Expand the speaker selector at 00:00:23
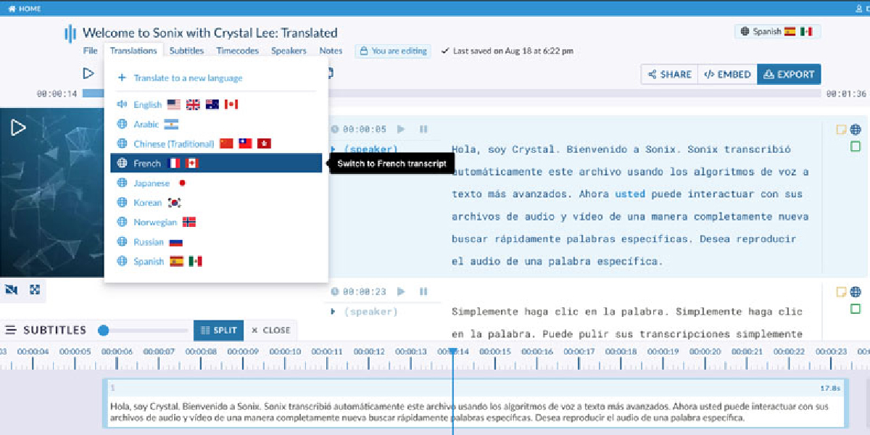Screen dimensions: 870x435 click(x=333, y=312)
